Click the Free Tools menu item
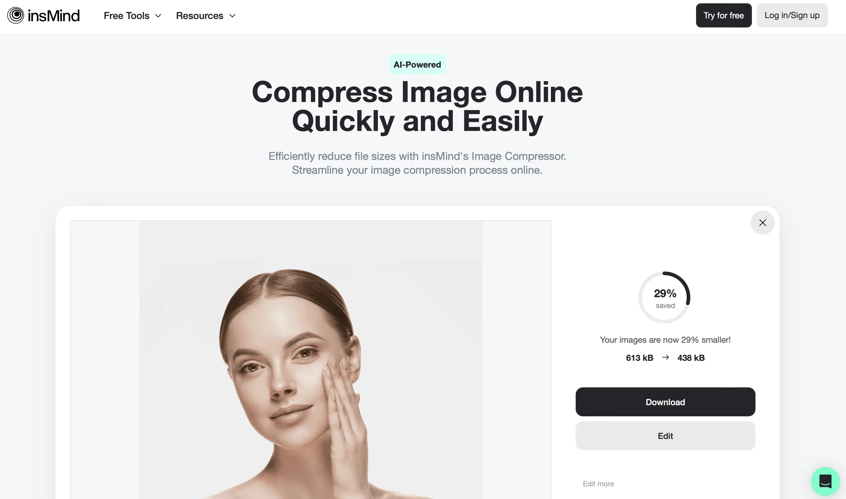Image resolution: width=846 pixels, height=499 pixels. coord(126,15)
